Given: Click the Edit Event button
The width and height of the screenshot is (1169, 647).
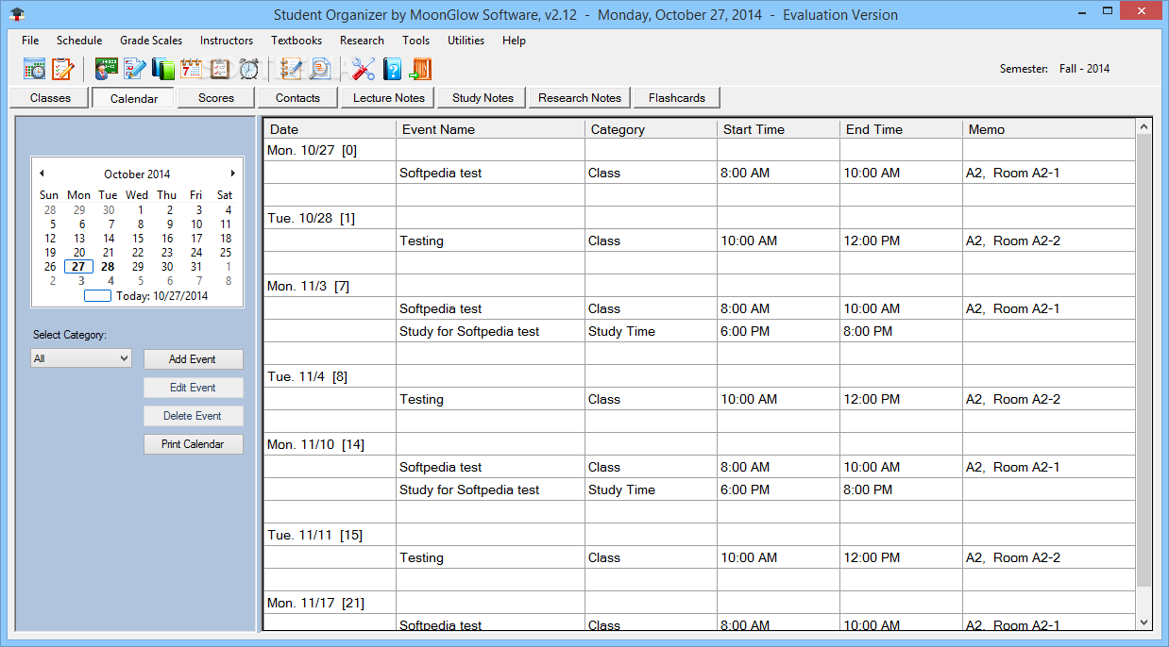Looking at the screenshot, I should click(x=193, y=388).
